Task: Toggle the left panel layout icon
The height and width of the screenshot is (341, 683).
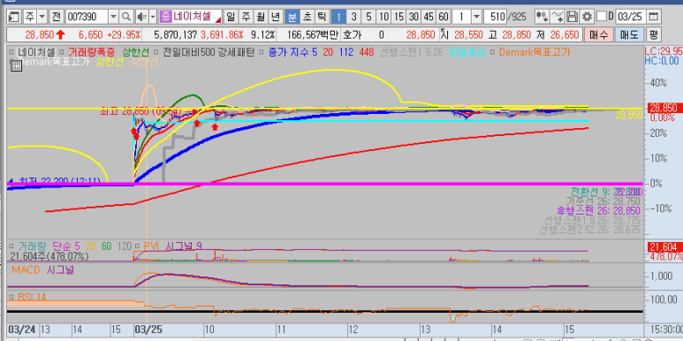Action: click(14, 17)
